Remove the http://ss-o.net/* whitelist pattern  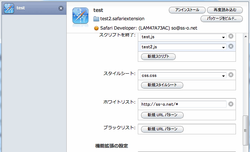tap(231, 104)
